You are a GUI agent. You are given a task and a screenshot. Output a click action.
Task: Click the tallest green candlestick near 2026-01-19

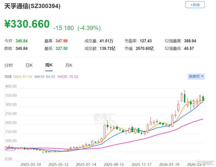click(185, 98)
